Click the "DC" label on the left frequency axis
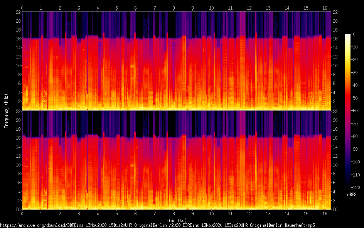This screenshot has width=364, height=228. 18,210
